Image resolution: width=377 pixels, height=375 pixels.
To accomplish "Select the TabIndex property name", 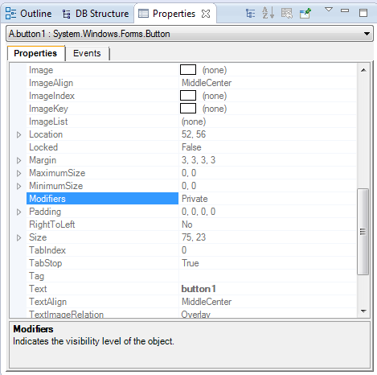I will click(x=47, y=250).
